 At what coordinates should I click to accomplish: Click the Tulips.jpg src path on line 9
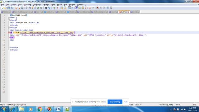pos(51,35)
